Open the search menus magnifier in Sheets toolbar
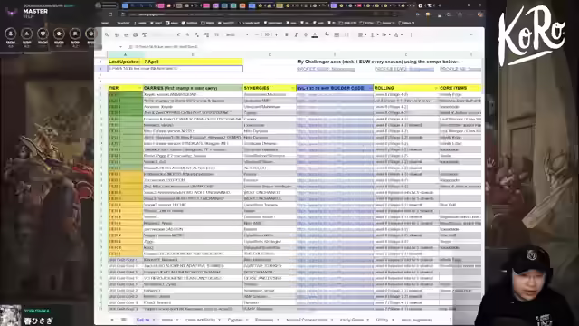 107,34
